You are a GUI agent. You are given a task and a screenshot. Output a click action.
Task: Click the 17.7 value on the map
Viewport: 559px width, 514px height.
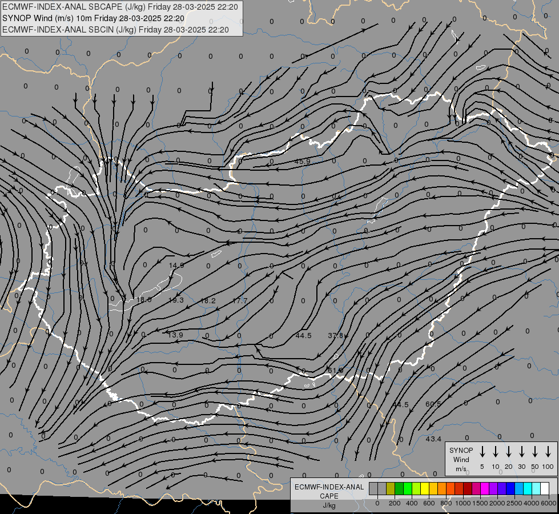tap(240, 301)
